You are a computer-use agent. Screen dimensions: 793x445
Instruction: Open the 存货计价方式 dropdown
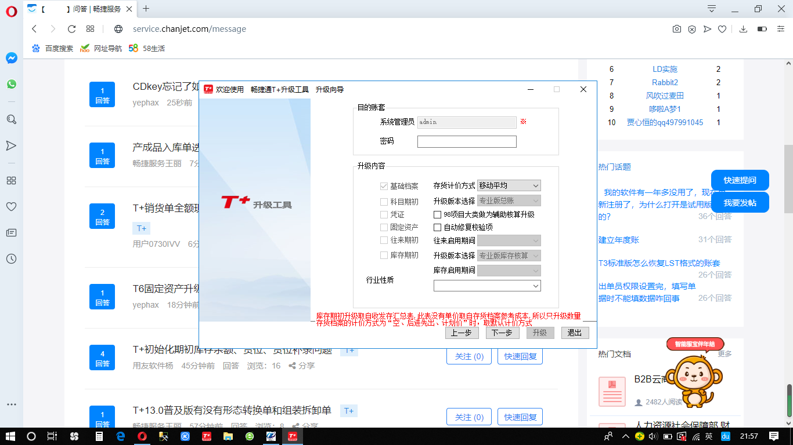pyautogui.click(x=509, y=185)
